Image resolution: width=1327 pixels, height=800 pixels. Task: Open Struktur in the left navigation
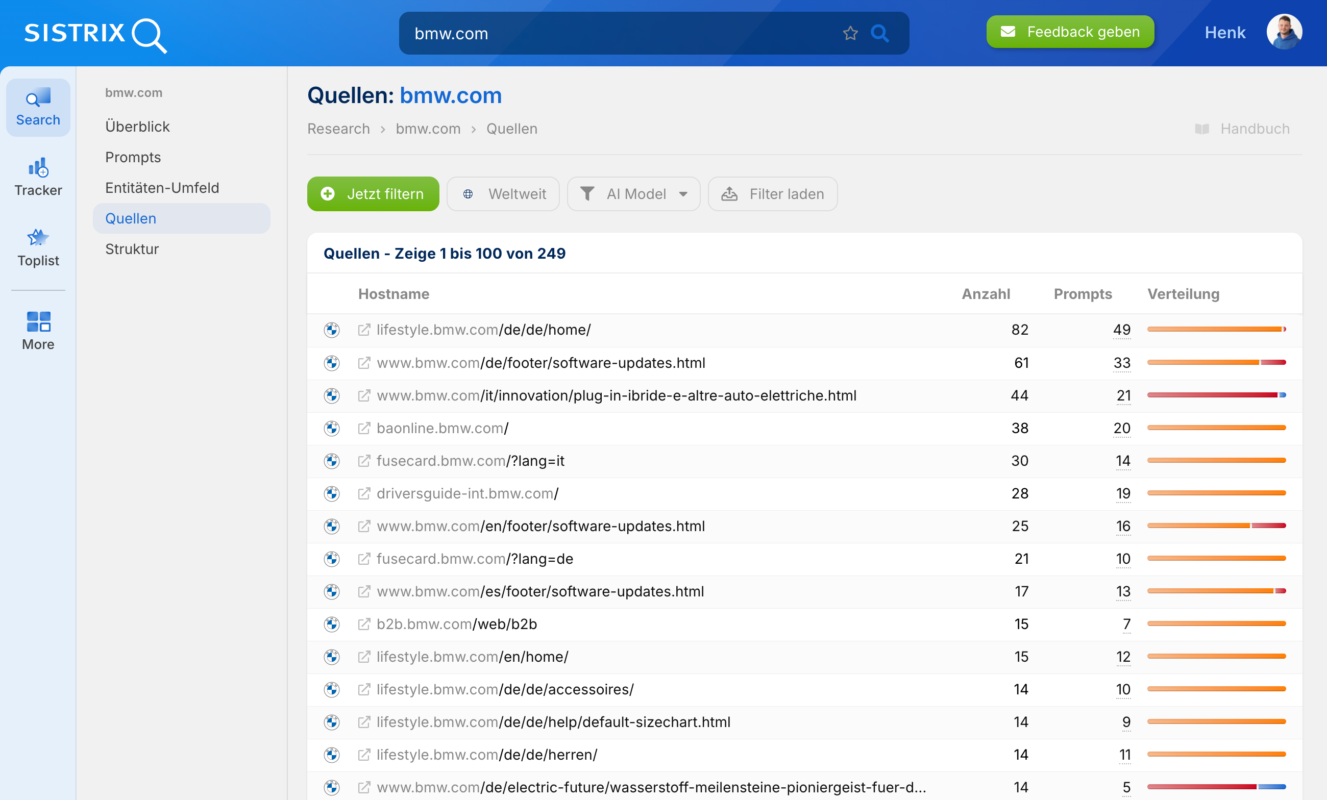[x=132, y=249]
